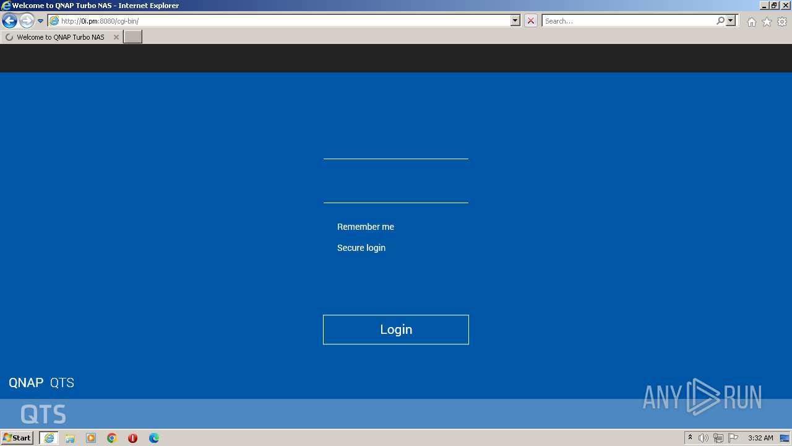Open the search provider dropdown arrow
Viewport: 792px width, 446px height.
[x=731, y=21]
